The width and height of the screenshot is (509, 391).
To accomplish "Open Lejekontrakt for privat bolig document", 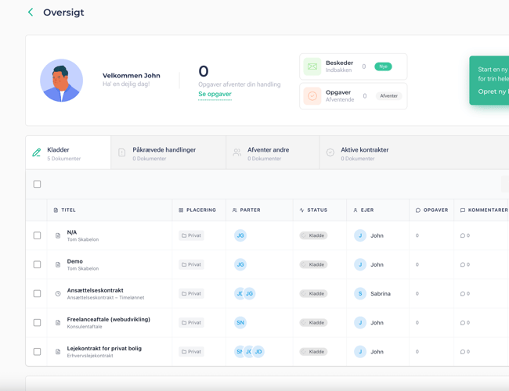I will tap(104, 348).
